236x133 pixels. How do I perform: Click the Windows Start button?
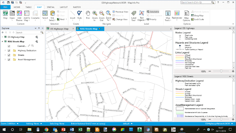(x=4, y=129)
